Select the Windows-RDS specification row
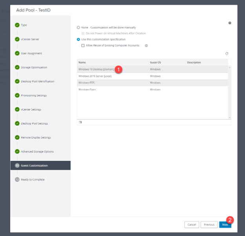Image resolution: width=245 pixels, height=236 pixels. (152, 83)
